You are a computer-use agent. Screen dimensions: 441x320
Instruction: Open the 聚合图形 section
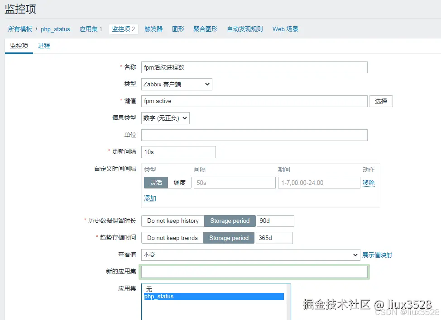[205, 29]
